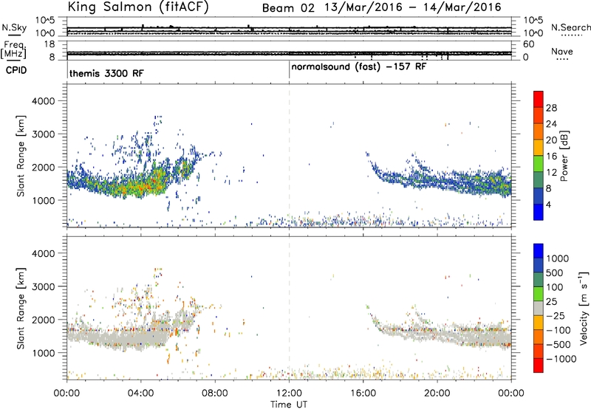Click the "normalsound (fast) -157 RF" CPID entry

tap(358, 66)
